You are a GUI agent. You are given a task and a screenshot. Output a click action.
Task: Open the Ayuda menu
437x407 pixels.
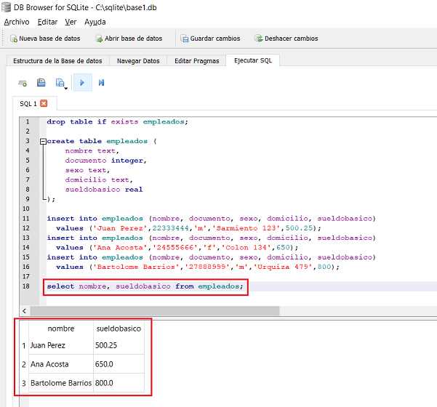pos(95,22)
